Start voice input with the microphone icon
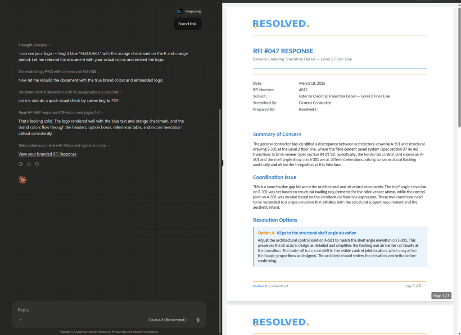This screenshot has width=461, height=335. 198,320
